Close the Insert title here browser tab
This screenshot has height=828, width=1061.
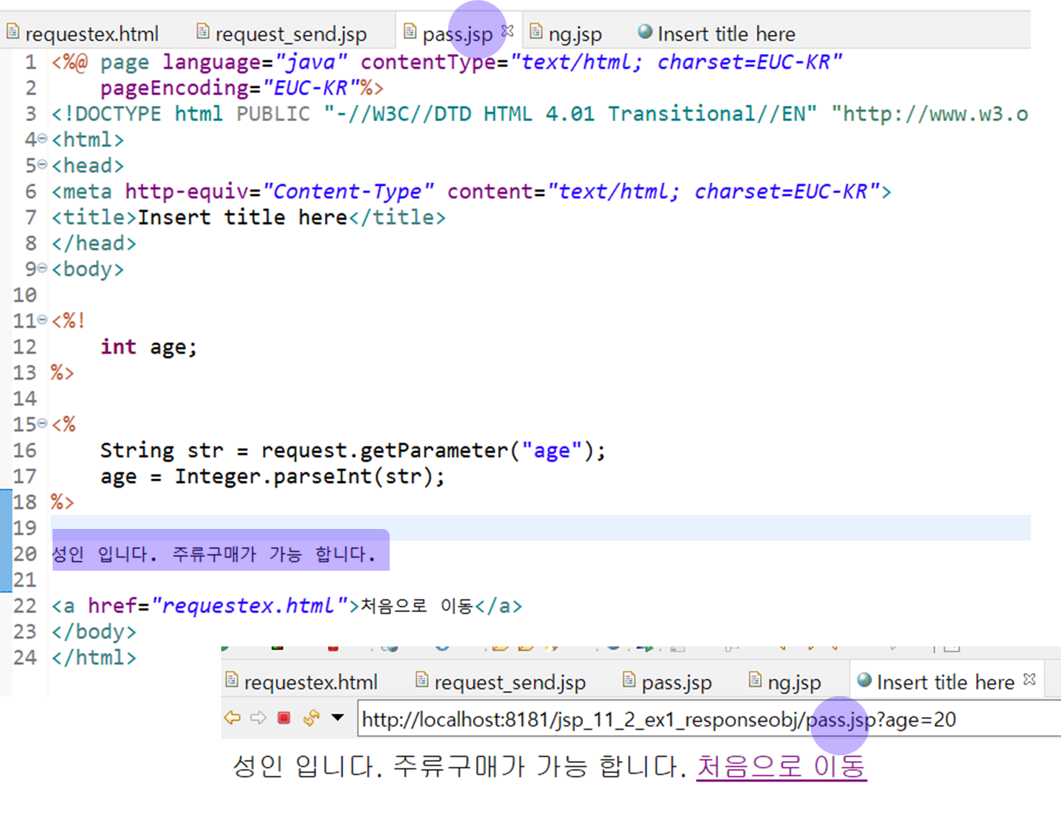(1030, 679)
